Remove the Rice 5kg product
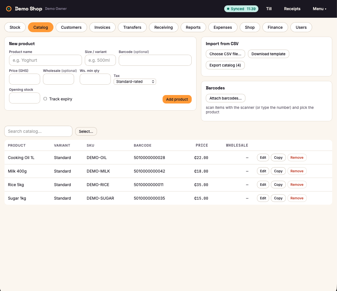Screen dimensions: 337x291 [297, 184]
